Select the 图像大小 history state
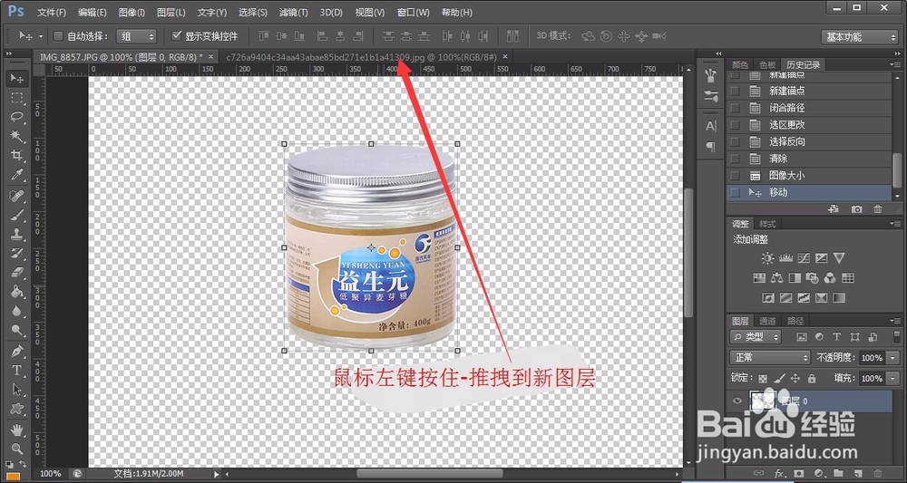Screen dimensions: 907x483 click(809, 176)
